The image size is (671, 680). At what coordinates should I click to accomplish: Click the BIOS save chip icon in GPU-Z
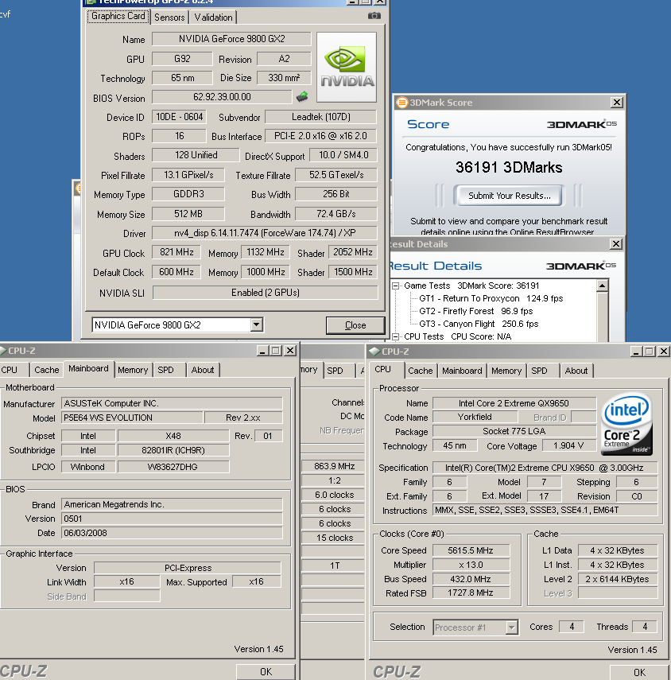[302, 97]
